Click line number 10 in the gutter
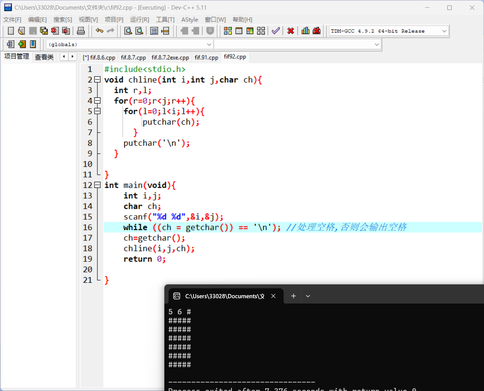The image size is (484, 391). tap(88, 164)
